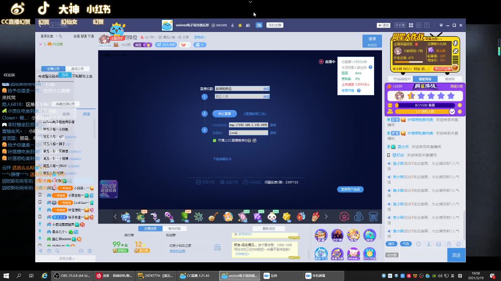Click the help icon beside 本场观看人数达标
The height and width of the screenshot is (281, 501).
tap(370, 67)
